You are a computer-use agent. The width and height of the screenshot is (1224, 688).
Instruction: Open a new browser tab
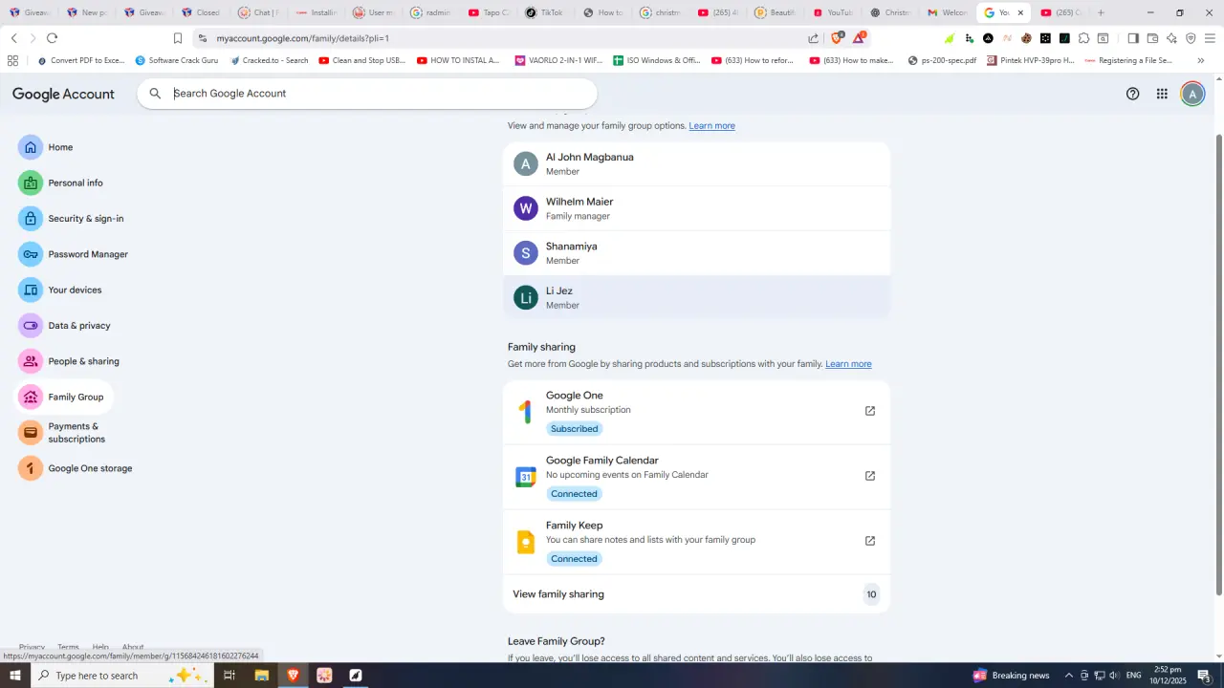[1101, 12]
